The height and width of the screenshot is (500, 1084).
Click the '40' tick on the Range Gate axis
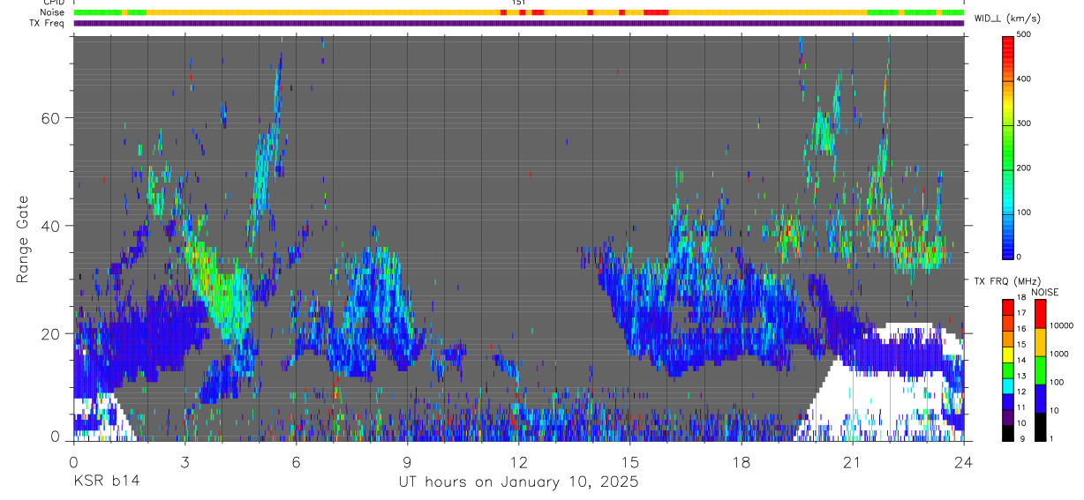pyautogui.click(x=50, y=226)
